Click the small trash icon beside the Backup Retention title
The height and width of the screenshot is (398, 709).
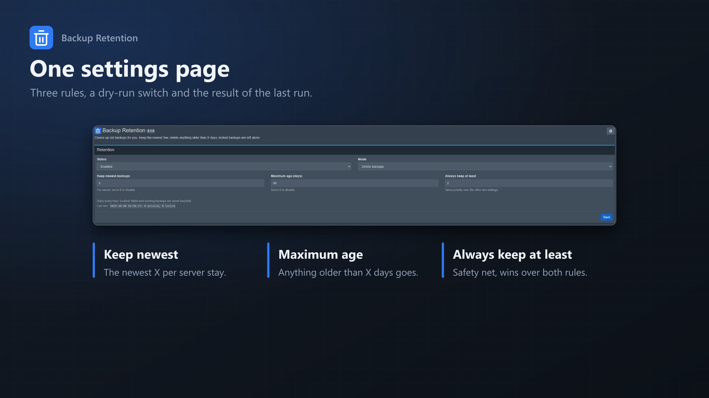[x=98, y=131]
